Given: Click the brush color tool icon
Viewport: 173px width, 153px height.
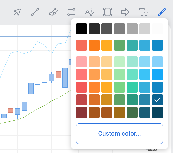Looking at the screenshot, I should (162, 12).
